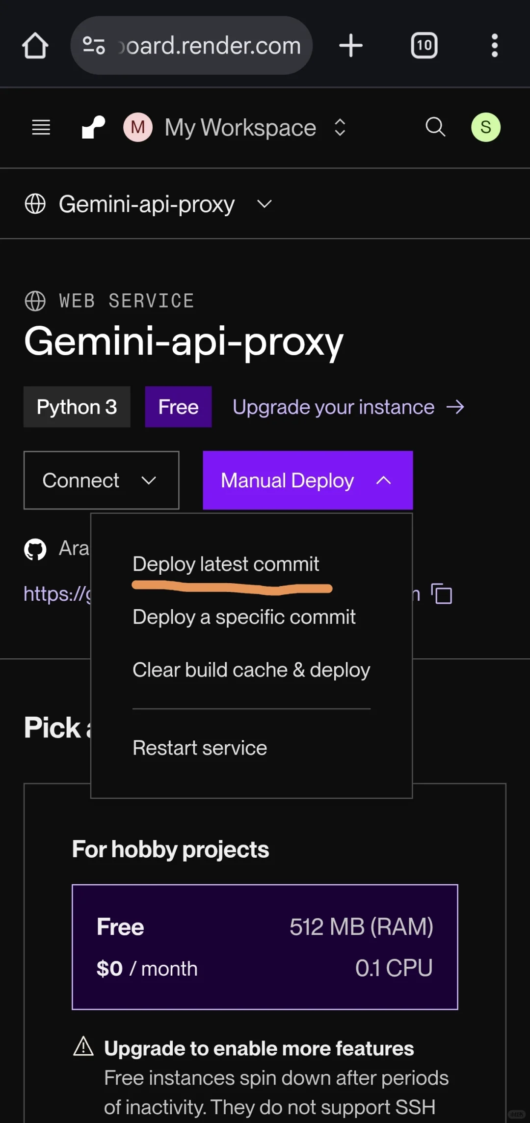Click the 0.1 CPU value
The width and height of the screenshot is (530, 1123).
tap(394, 968)
